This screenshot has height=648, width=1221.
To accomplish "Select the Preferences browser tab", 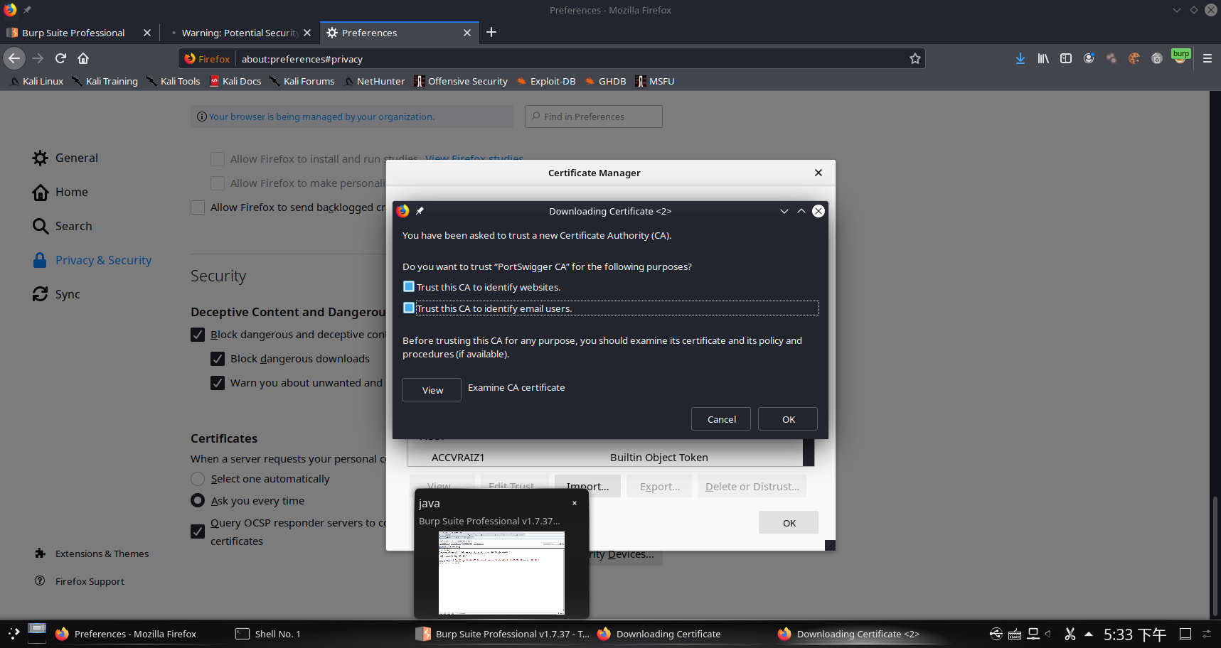I will coord(398,33).
